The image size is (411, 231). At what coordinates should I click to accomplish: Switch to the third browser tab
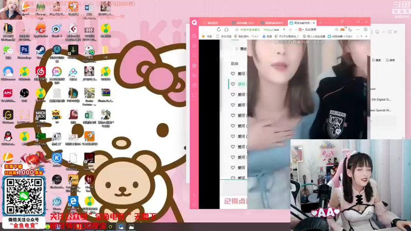pyautogui.click(x=273, y=23)
